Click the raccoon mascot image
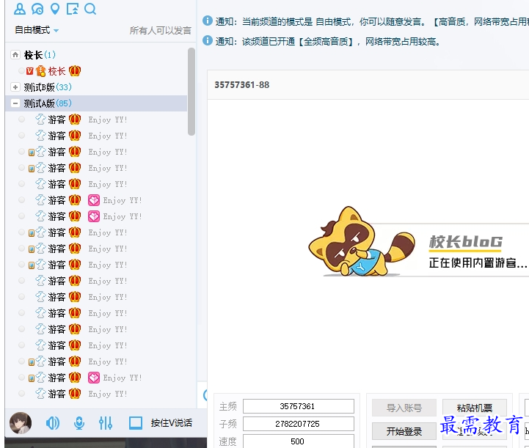 361,241
